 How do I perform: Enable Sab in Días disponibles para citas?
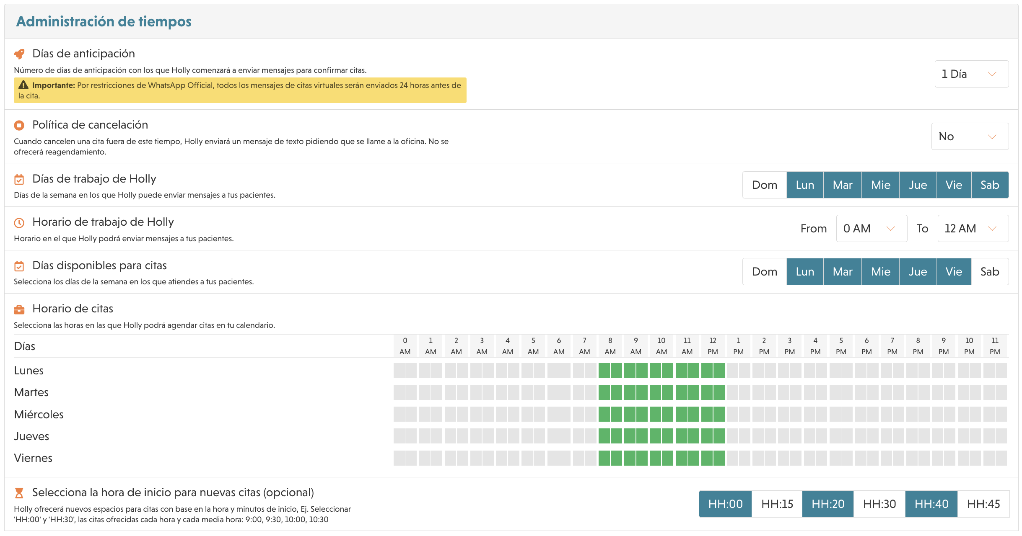coord(990,272)
